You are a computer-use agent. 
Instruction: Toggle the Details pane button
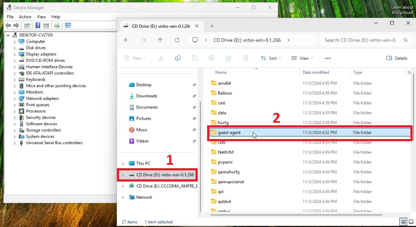(397, 58)
